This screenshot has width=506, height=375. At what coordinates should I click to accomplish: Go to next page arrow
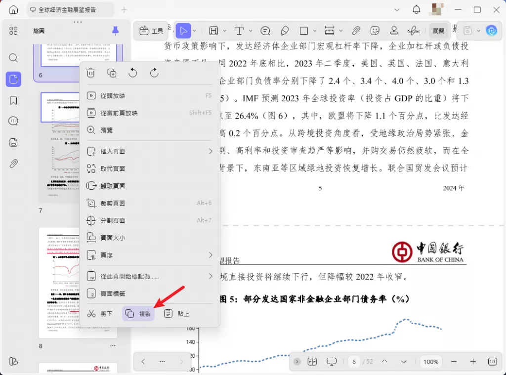pyautogui.click(x=404, y=362)
